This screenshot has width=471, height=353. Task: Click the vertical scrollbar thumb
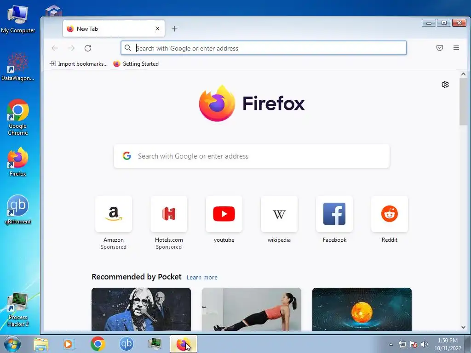point(463,102)
